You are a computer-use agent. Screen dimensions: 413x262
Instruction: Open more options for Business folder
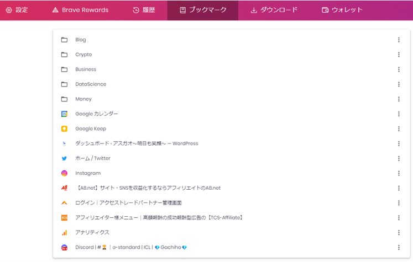click(399, 69)
